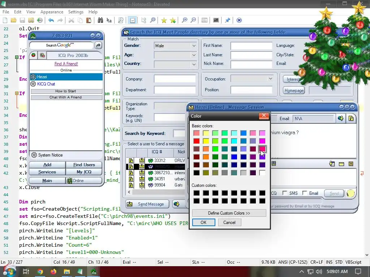Click the How to Start bar
This screenshot has height=277, width=370.
click(x=66, y=91)
